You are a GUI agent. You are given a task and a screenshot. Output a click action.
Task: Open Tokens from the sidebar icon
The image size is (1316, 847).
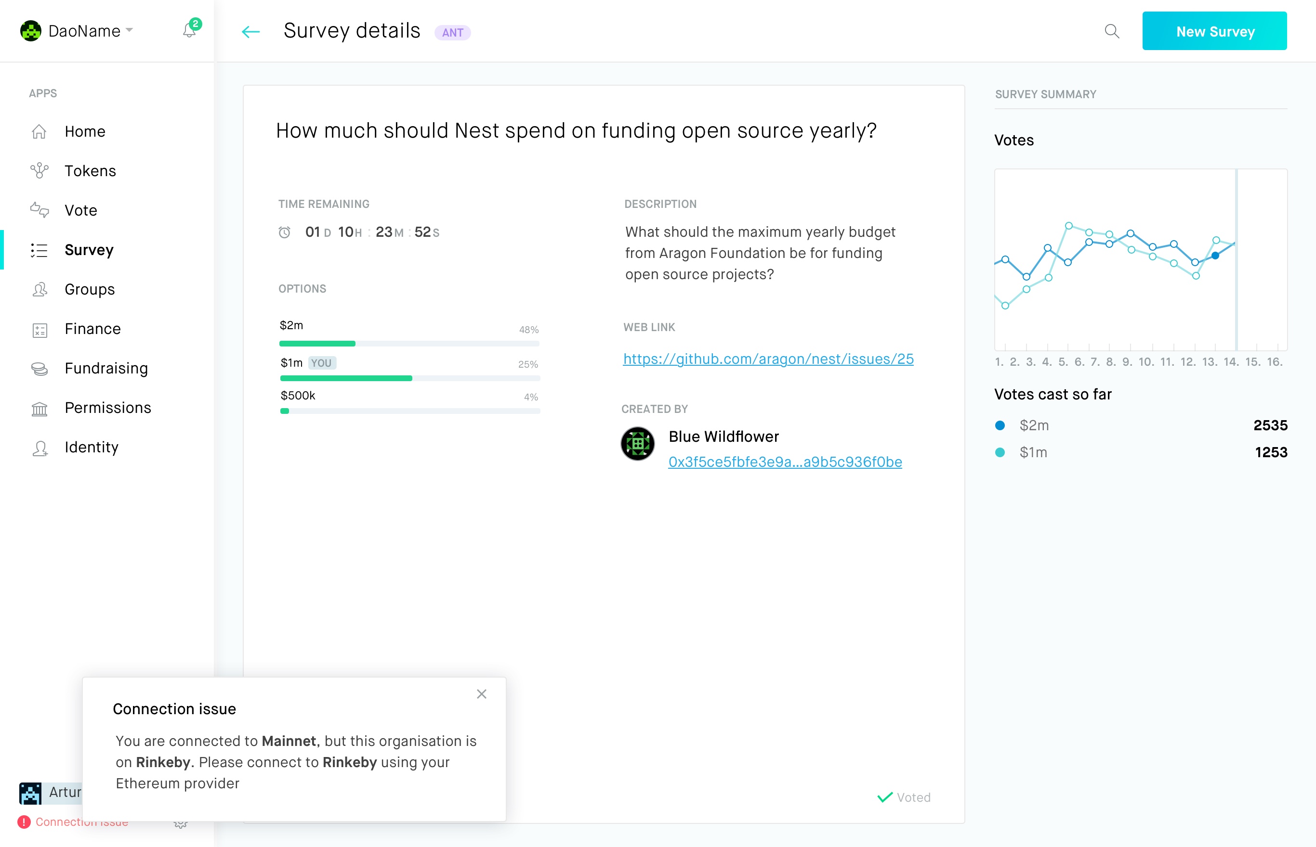point(39,170)
